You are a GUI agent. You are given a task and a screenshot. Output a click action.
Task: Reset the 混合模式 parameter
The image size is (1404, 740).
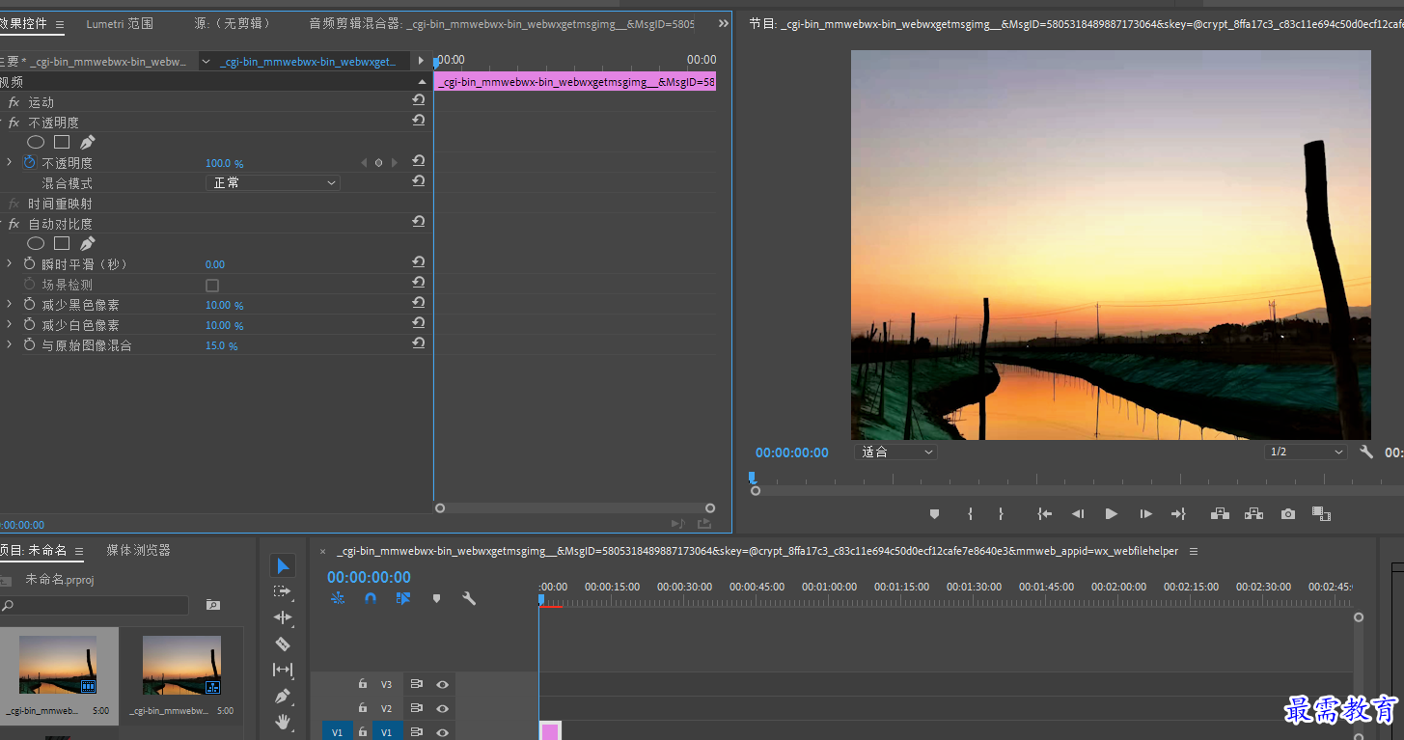click(419, 181)
